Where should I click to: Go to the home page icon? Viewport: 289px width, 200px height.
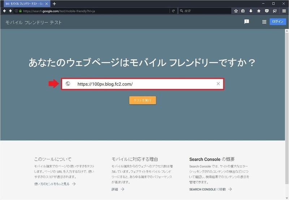coord(259,11)
